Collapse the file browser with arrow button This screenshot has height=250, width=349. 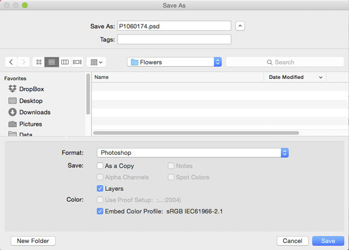[x=241, y=26]
